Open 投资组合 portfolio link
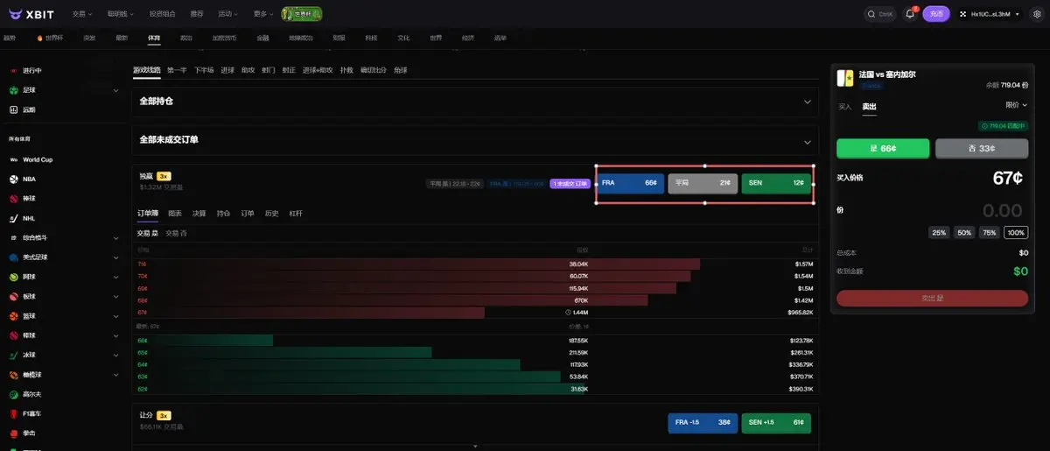The height and width of the screenshot is (451, 1050). click(x=162, y=14)
